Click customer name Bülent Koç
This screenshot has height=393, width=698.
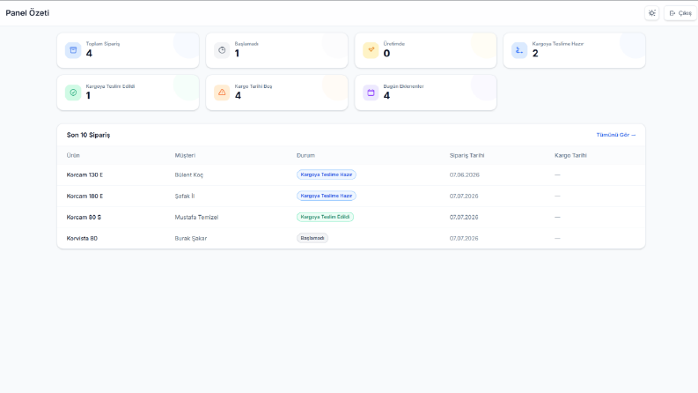[x=188, y=175]
